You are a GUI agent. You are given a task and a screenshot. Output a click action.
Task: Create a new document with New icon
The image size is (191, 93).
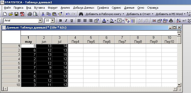pos(5,14)
